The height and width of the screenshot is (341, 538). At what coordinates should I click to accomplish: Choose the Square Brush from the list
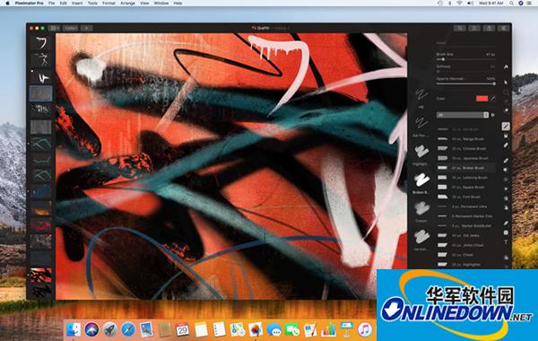pyautogui.click(x=466, y=188)
